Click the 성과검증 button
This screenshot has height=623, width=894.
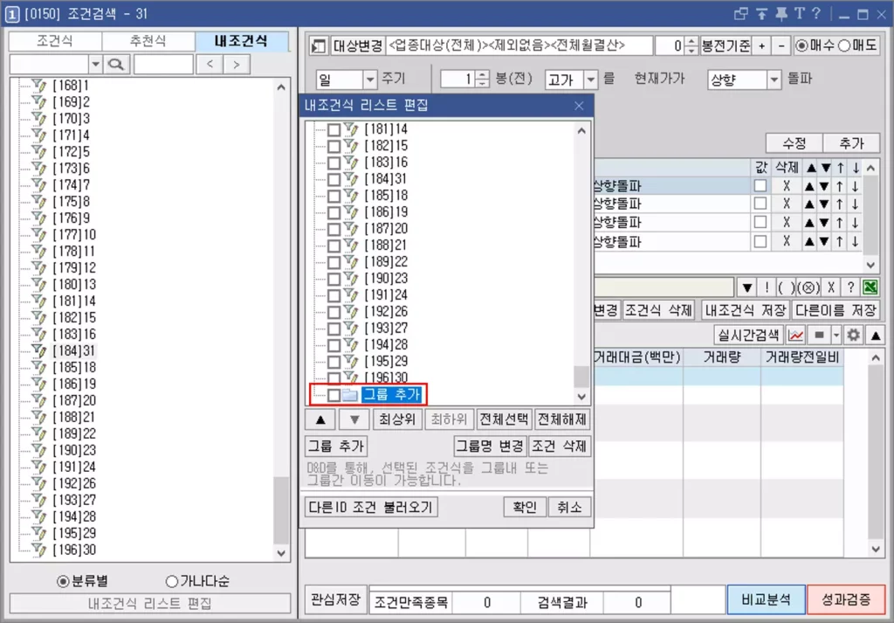pos(846,599)
